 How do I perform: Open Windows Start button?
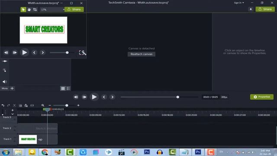coord(6,152)
